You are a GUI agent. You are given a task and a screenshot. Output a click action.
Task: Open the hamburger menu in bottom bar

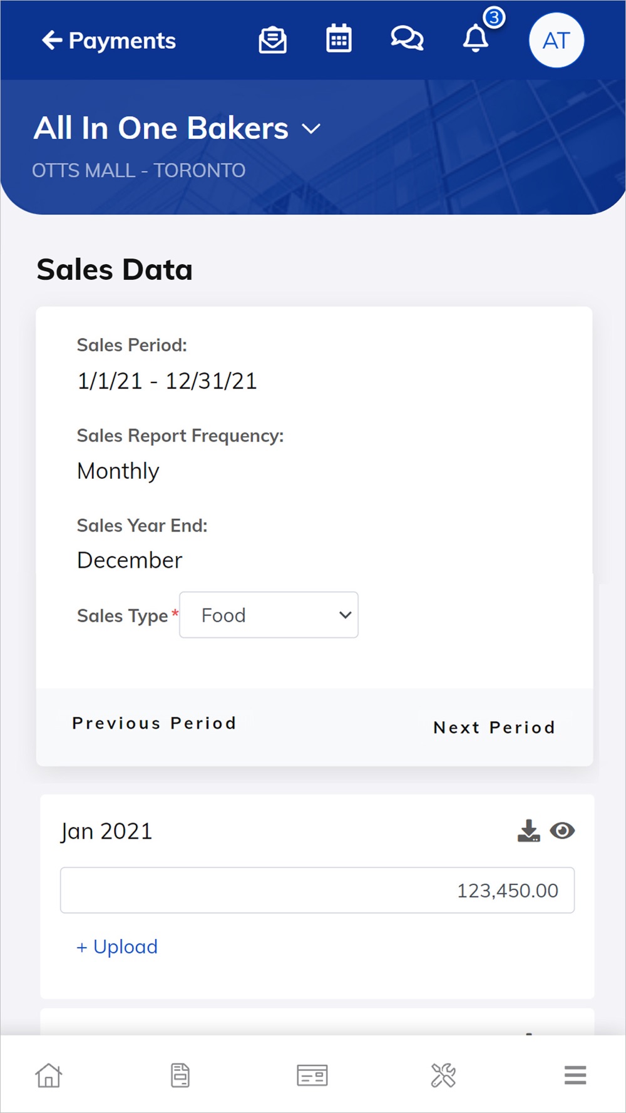(x=575, y=1075)
